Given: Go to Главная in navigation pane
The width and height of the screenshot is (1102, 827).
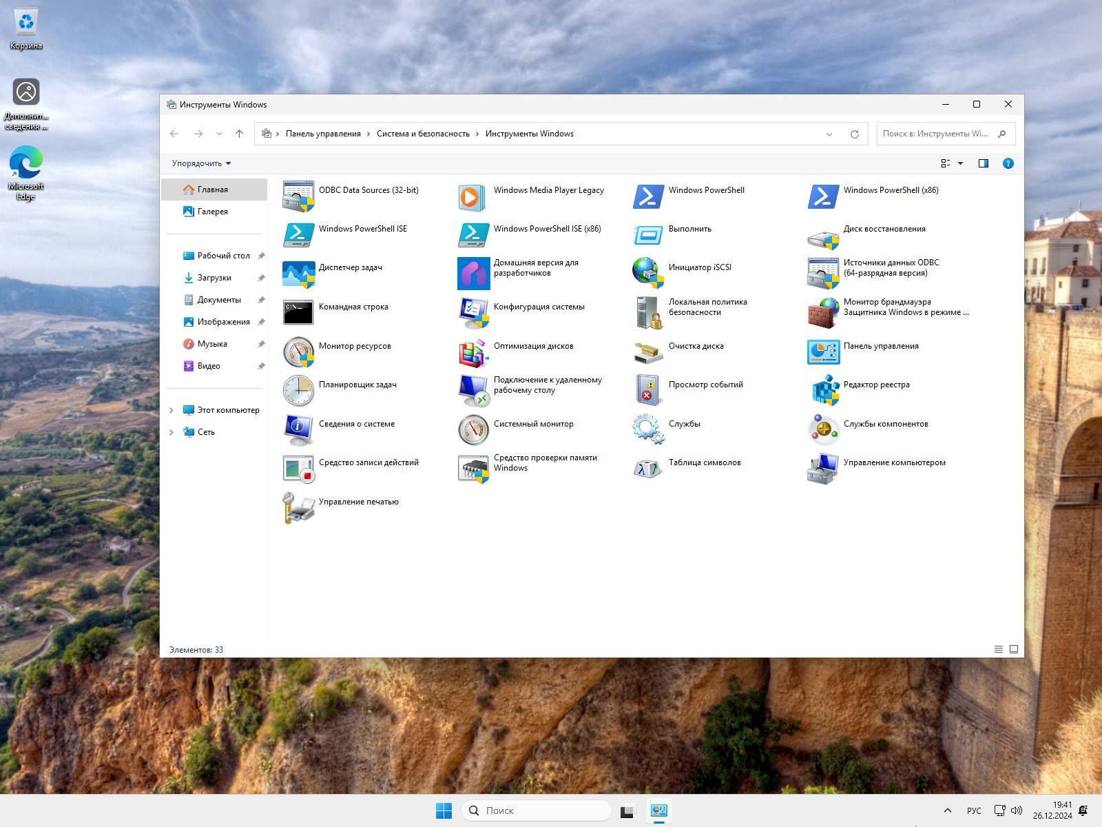Looking at the screenshot, I should (x=214, y=190).
